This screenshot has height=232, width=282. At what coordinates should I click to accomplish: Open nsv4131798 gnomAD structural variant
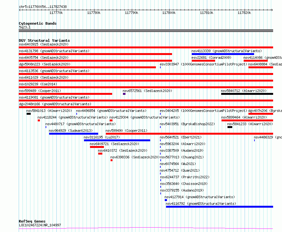(54, 51)
